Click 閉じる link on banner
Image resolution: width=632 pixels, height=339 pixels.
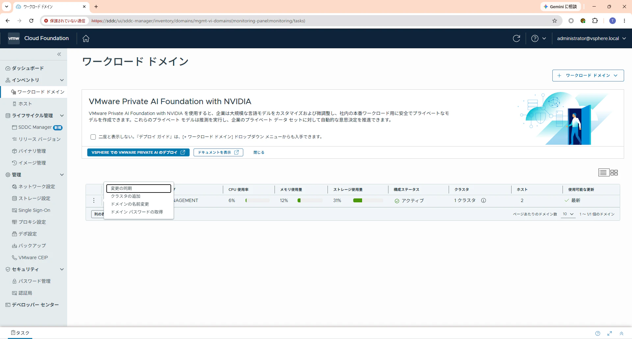259,152
